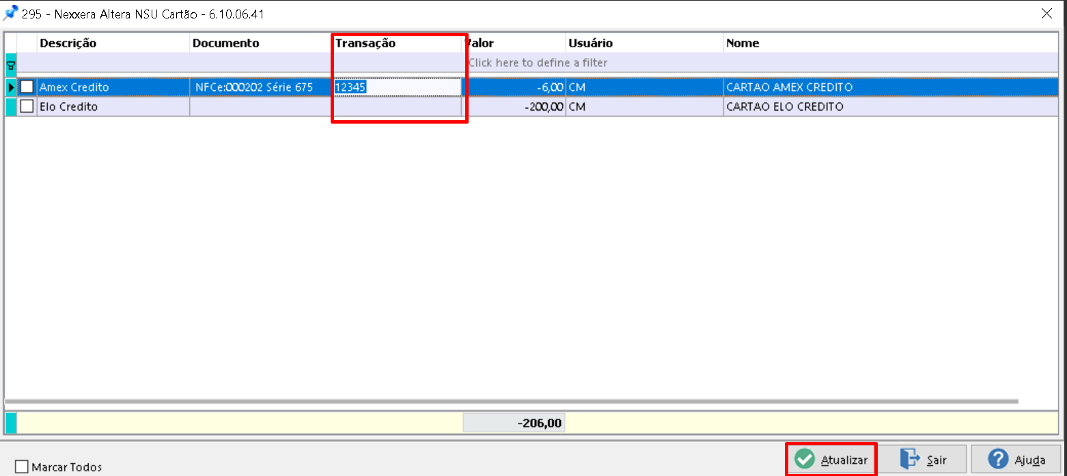Click the total '-206,00' footer cell
This screenshot has width=1067, height=476.
pyautogui.click(x=514, y=423)
